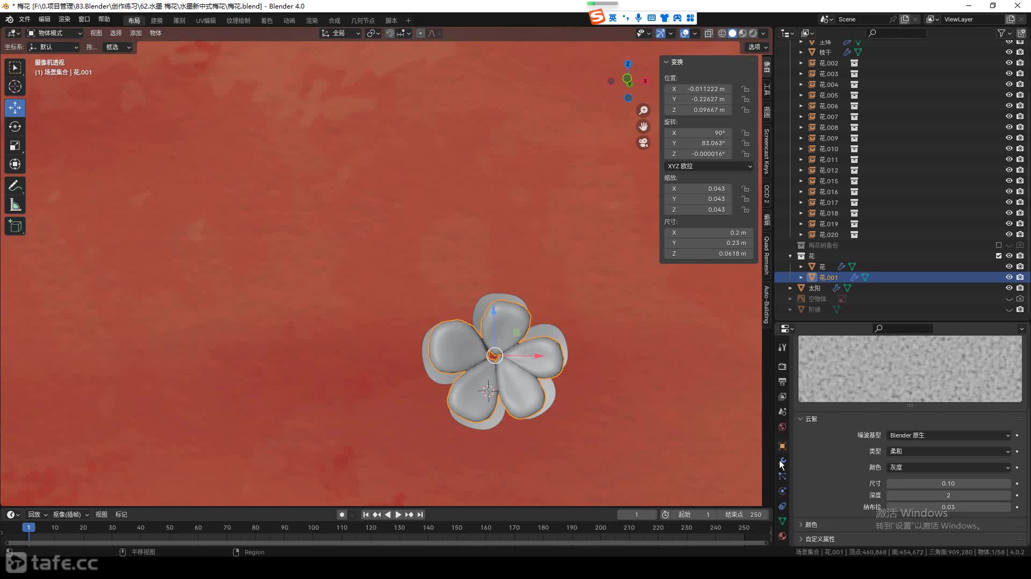Viewport: 1031px width, 579px height.
Task: Open Physics properties tab
Action: tap(782, 491)
